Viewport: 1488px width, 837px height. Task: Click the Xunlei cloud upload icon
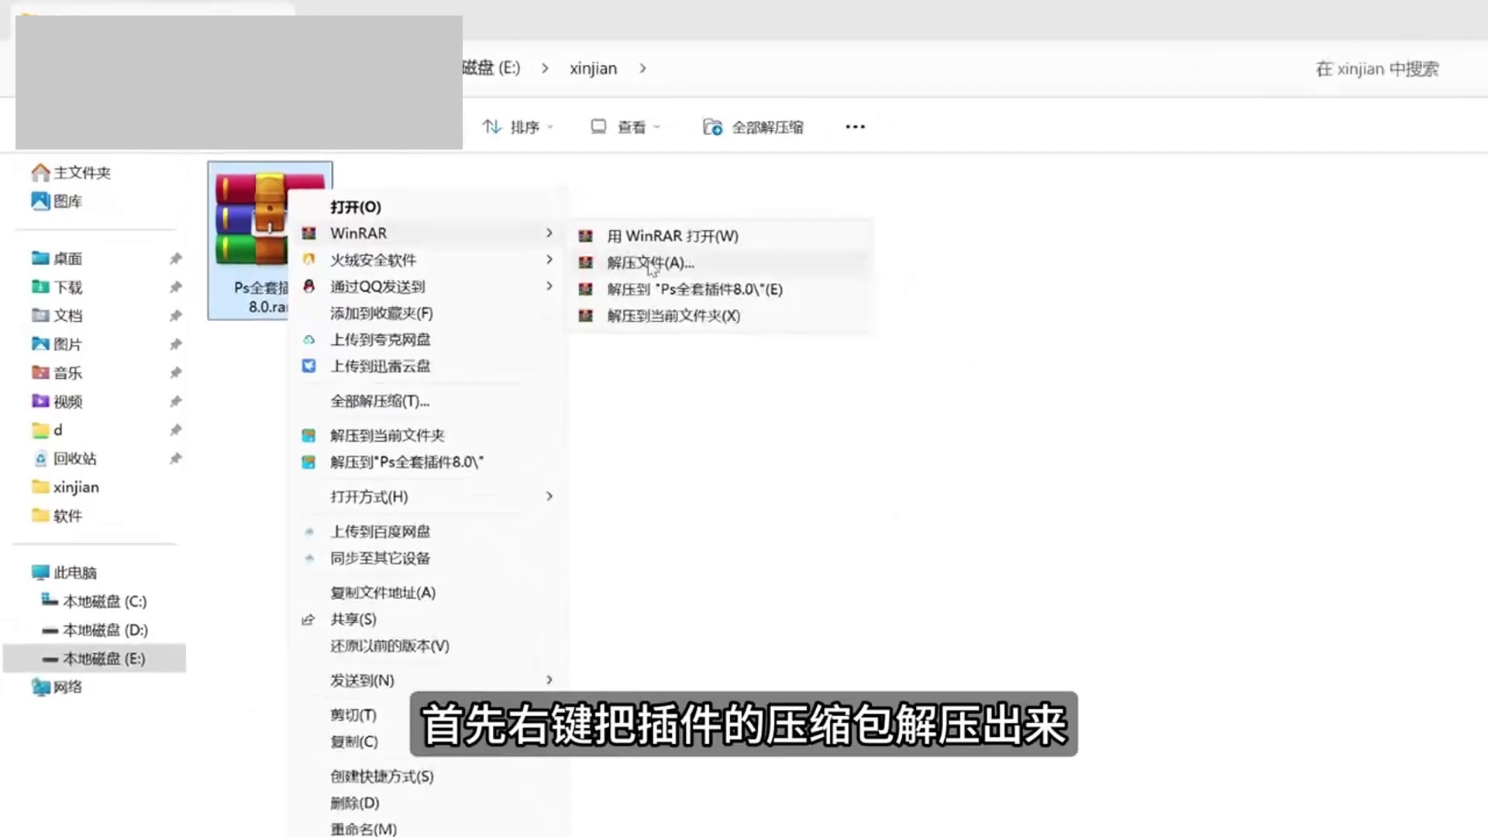pos(308,367)
